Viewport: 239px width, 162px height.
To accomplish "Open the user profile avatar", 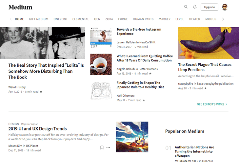I will 225,7.
